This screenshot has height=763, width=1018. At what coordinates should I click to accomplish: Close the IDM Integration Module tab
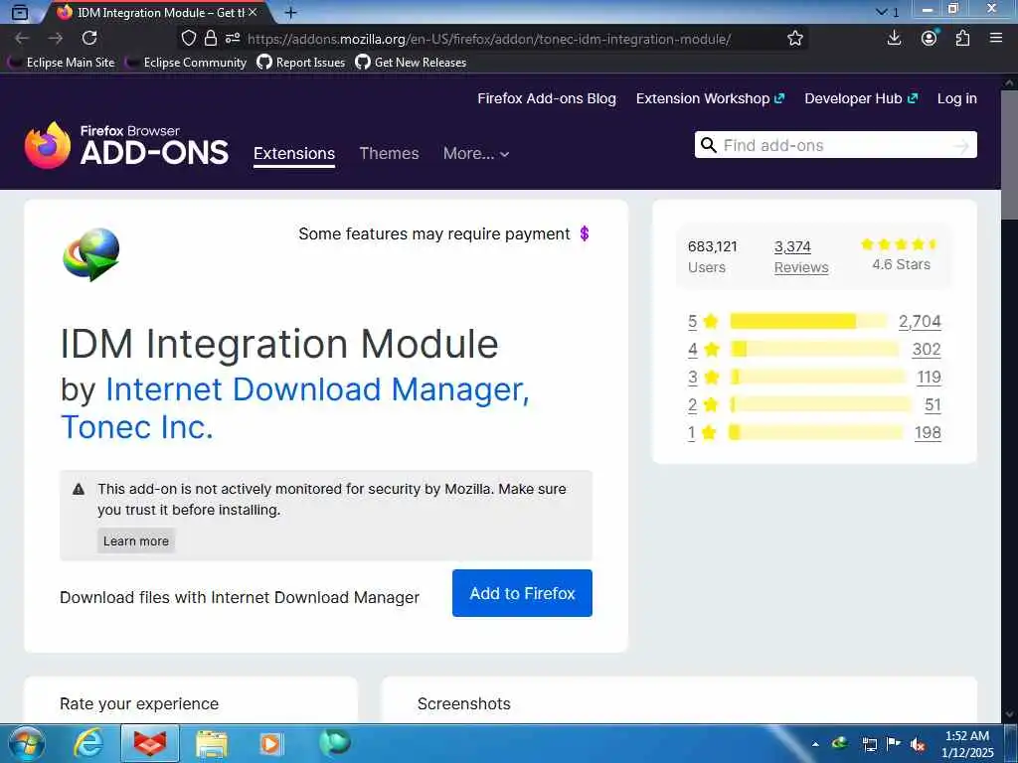point(253,12)
